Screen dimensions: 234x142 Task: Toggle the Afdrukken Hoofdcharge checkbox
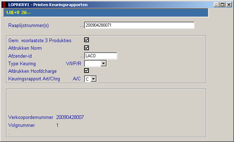click(87, 71)
